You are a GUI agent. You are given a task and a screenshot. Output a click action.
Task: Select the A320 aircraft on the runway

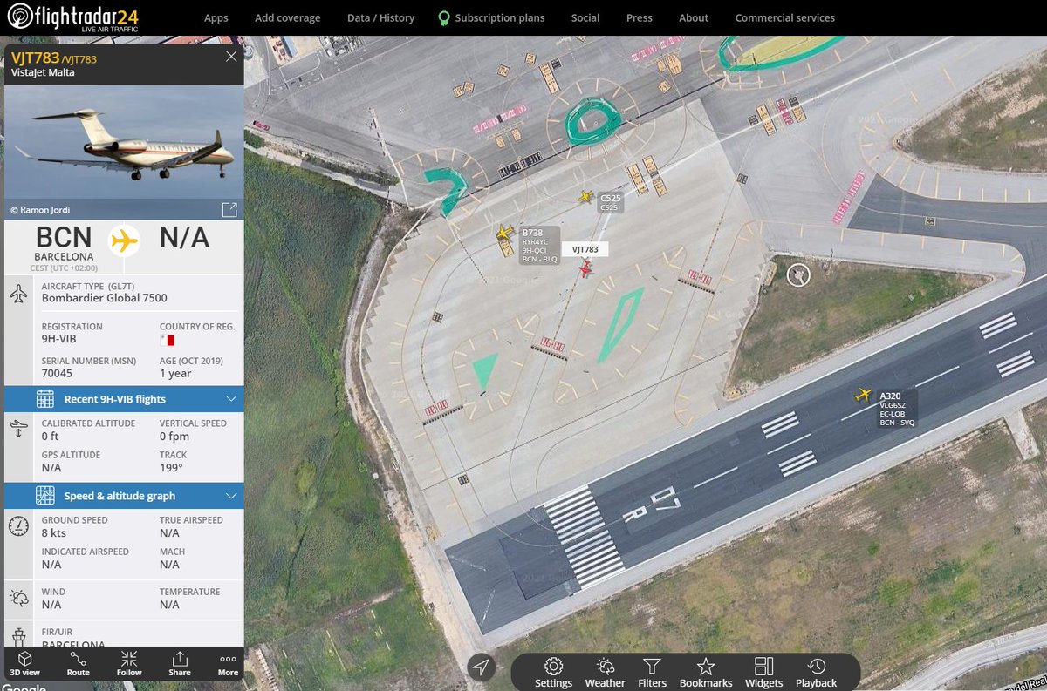pyautogui.click(x=864, y=395)
